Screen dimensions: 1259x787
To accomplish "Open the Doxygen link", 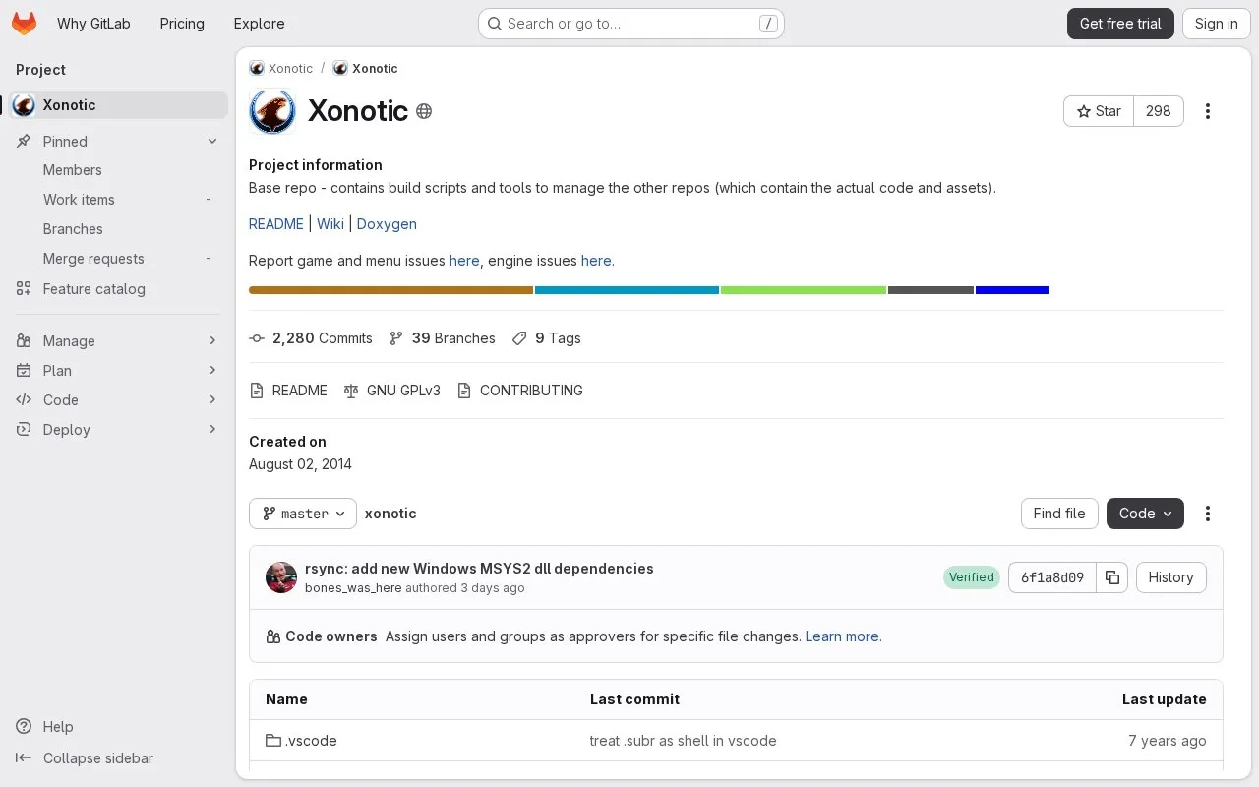I will tap(387, 224).
